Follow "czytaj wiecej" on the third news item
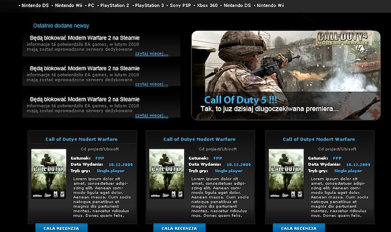 click(151, 115)
